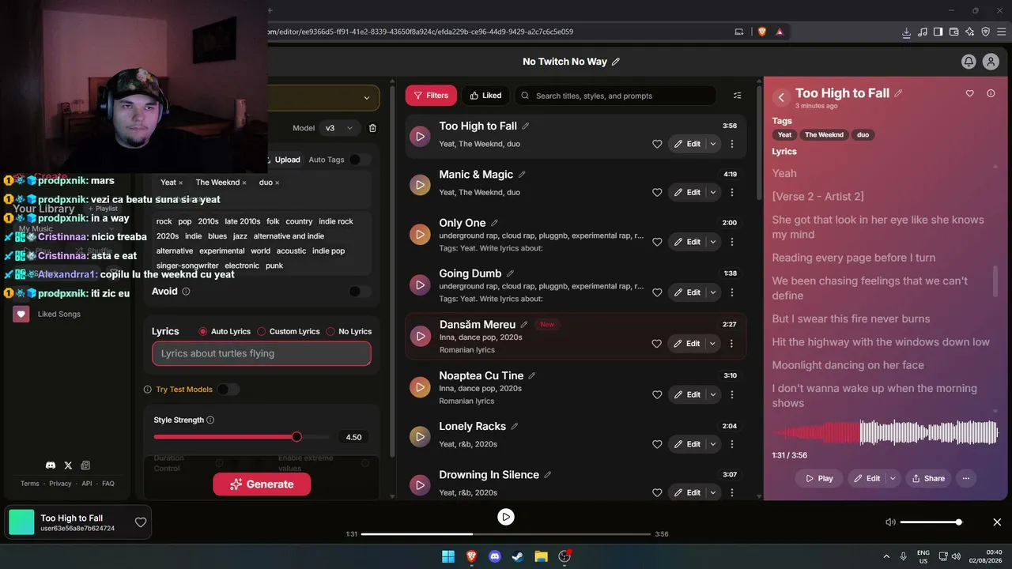Image resolution: width=1012 pixels, height=569 pixels.
Task: Open the user profile avatar menu
Action: pyautogui.click(x=991, y=62)
